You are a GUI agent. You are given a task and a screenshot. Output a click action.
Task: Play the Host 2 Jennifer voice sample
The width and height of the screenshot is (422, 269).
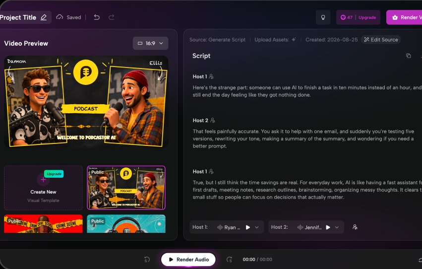[x=328, y=227]
